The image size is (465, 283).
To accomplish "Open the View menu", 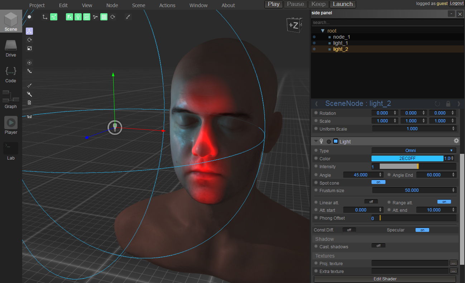I will [87, 5].
